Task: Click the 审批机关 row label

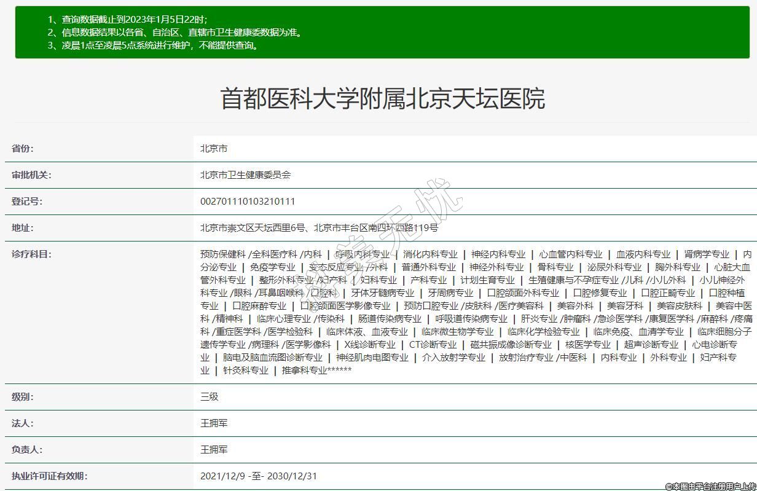Action: tap(31, 175)
